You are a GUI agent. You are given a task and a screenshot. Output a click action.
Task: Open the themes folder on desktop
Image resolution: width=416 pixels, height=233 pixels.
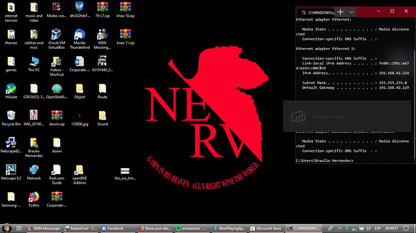click(11, 37)
